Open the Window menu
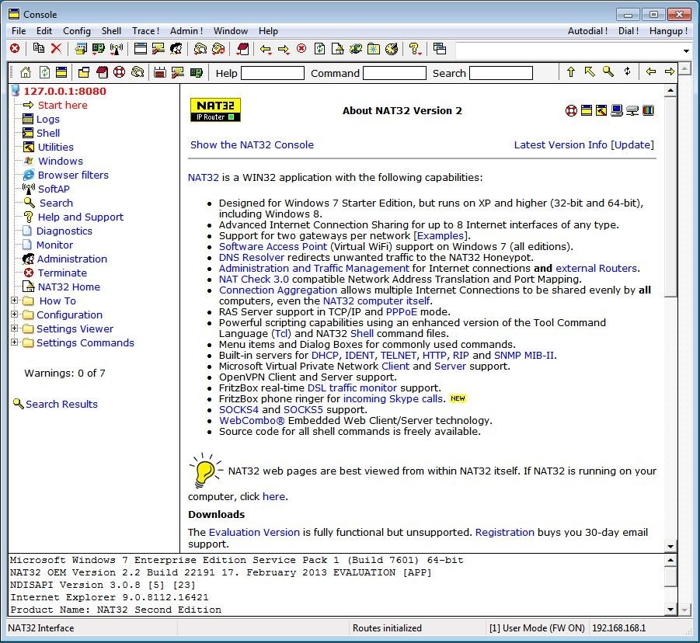This screenshot has height=643, width=700. [x=231, y=31]
